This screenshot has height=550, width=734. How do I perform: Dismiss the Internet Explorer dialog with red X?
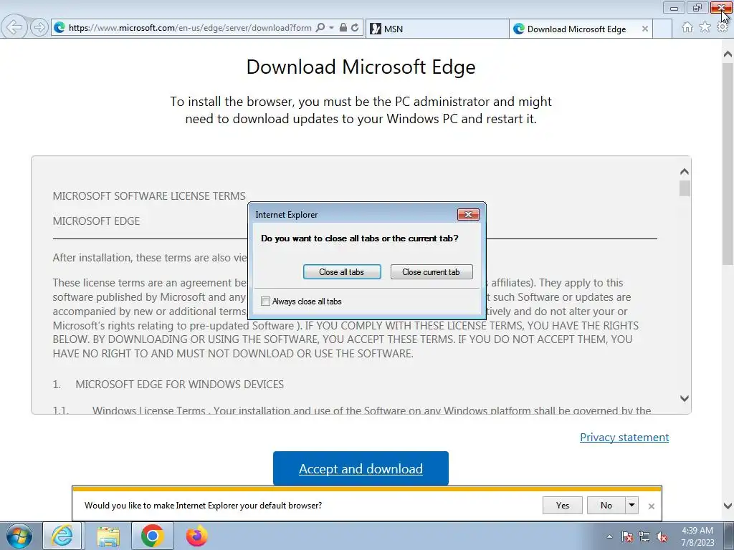click(x=467, y=215)
